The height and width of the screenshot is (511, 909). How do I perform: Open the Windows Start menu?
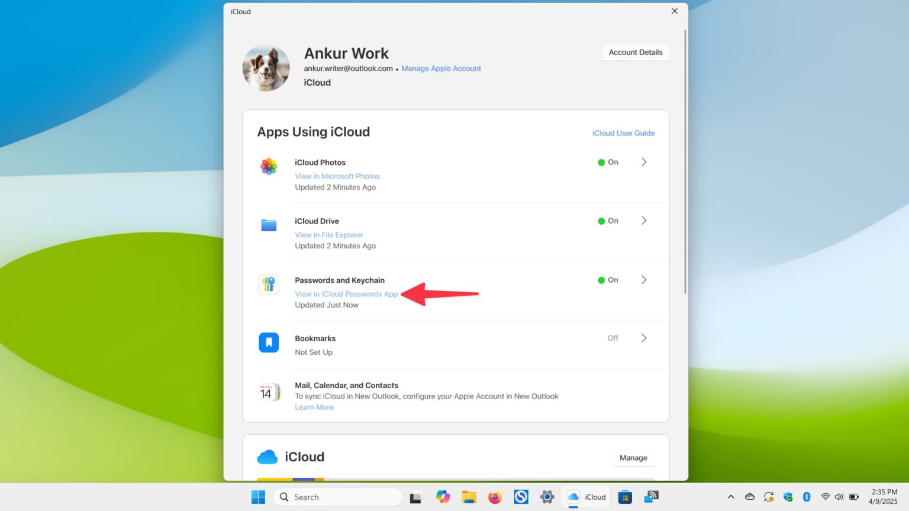tap(258, 497)
